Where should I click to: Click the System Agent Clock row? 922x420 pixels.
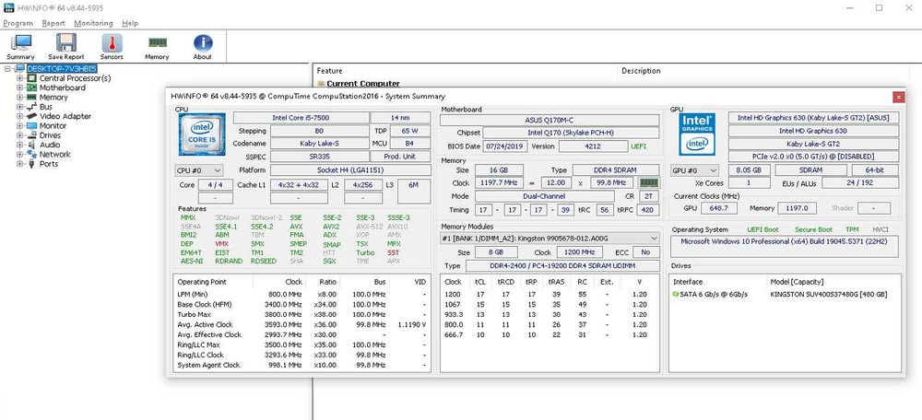click(301, 365)
